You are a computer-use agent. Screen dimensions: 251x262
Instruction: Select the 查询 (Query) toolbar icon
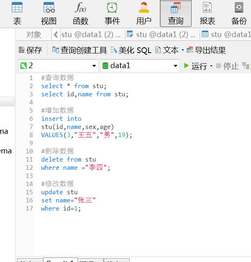click(176, 13)
